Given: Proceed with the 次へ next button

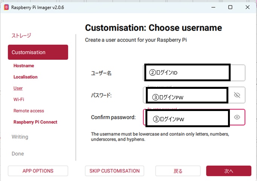Looking at the screenshot, I should point(228,171).
